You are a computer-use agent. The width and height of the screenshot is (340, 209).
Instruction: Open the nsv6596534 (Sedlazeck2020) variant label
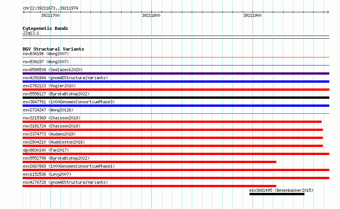click(x=53, y=70)
